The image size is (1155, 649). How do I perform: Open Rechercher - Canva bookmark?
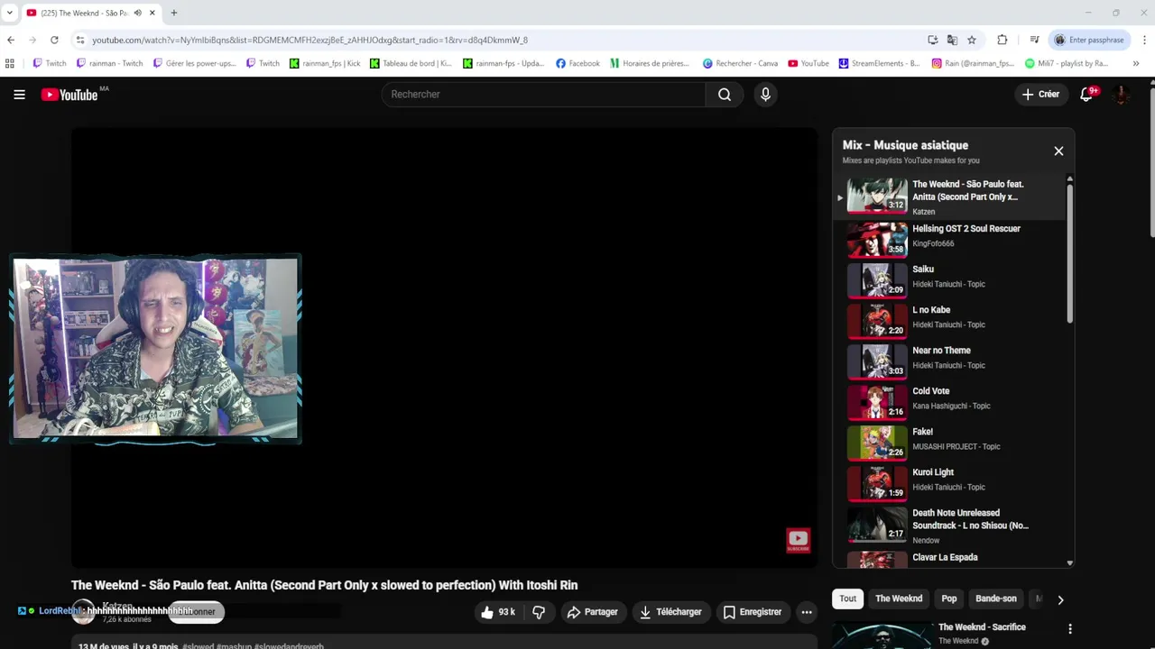[740, 63]
